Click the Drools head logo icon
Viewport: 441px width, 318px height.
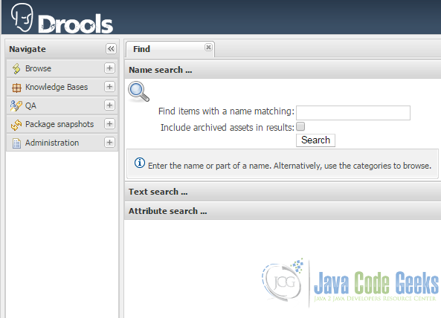point(22,17)
